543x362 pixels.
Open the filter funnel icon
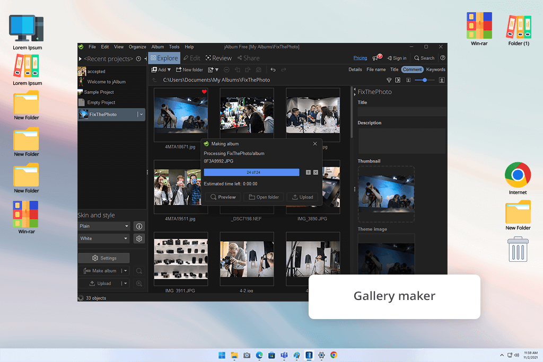(x=389, y=80)
